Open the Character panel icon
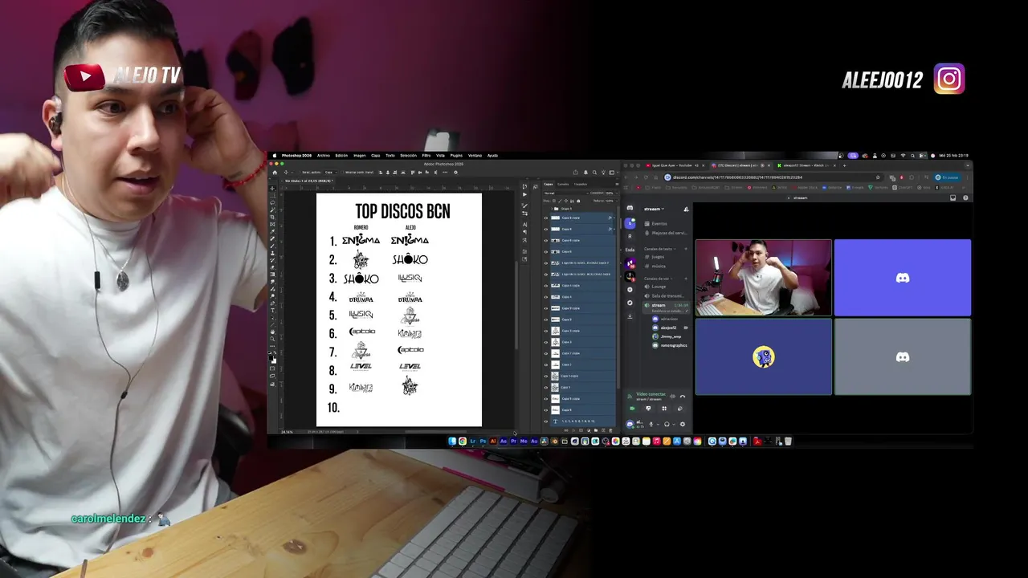1028x578 pixels. click(x=524, y=224)
